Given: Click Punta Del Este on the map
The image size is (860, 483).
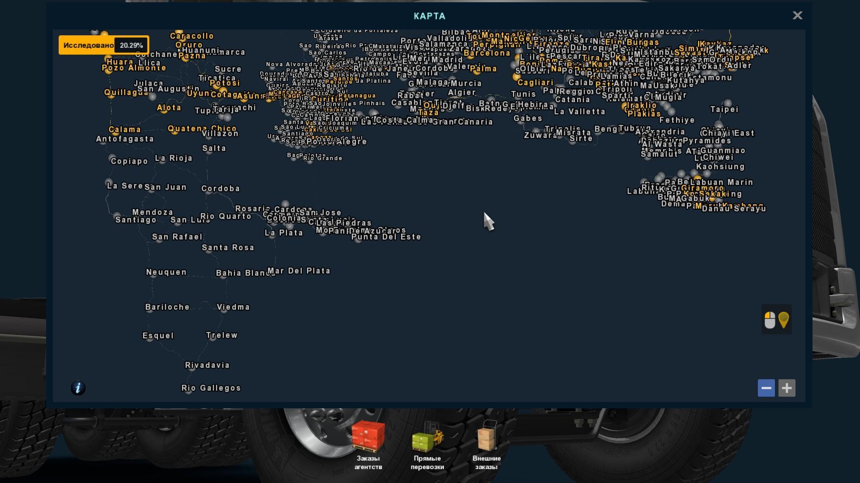Looking at the screenshot, I should 386,237.
